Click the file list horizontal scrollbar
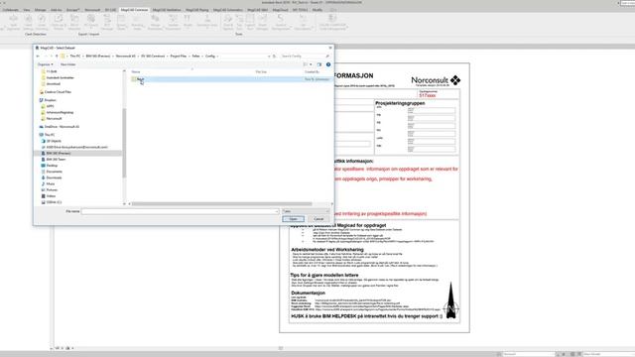 click(222, 204)
